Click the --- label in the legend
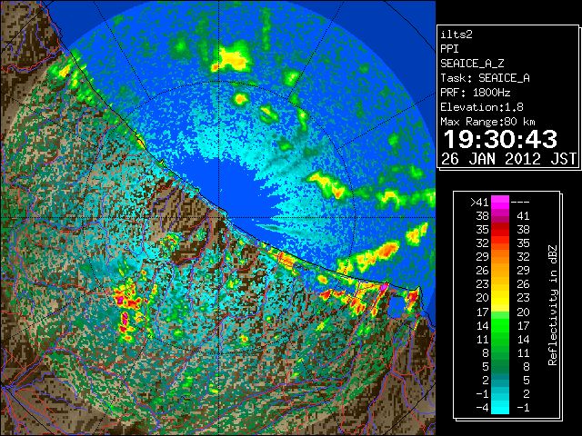582x436 pixels. coord(520,202)
